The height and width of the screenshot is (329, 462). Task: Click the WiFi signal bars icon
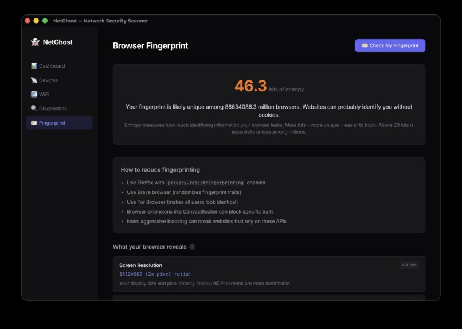34,94
